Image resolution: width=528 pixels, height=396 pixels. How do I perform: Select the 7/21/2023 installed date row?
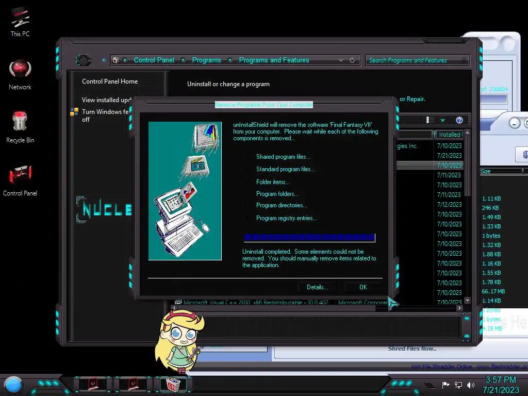click(x=449, y=156)
